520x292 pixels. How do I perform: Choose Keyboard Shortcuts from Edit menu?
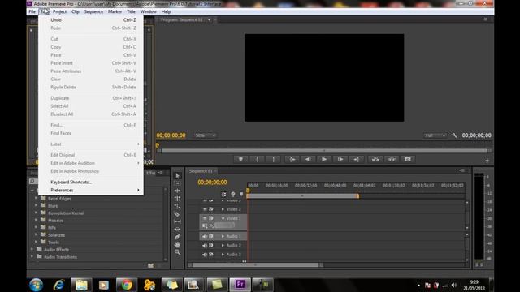[91, 182]
